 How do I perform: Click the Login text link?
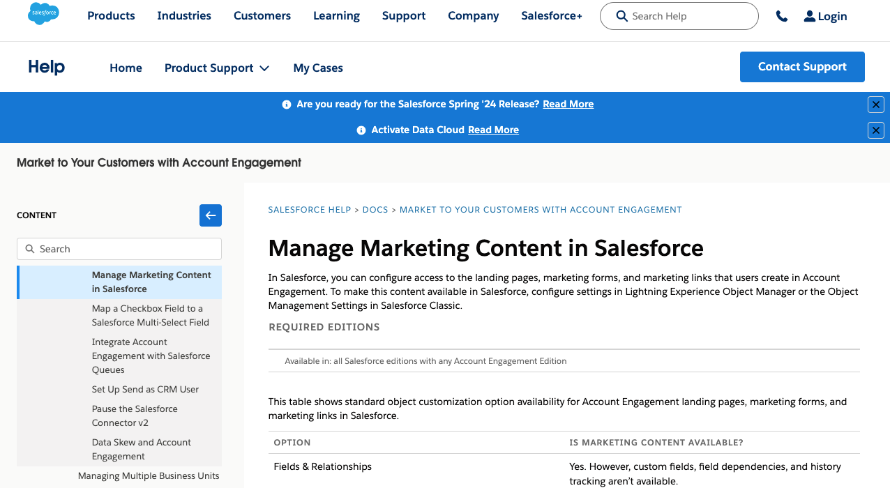(832, 16)
